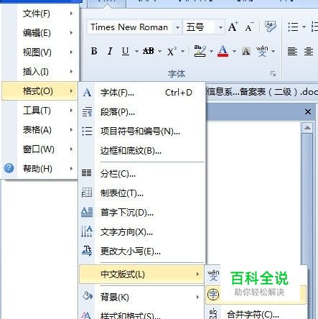
Task: Toggle italic formatting
Action: click(x=110, y=51)
